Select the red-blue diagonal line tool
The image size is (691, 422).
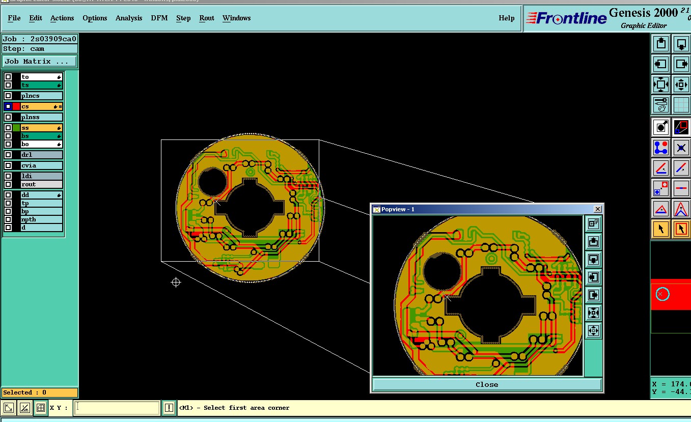coord(681,167)
